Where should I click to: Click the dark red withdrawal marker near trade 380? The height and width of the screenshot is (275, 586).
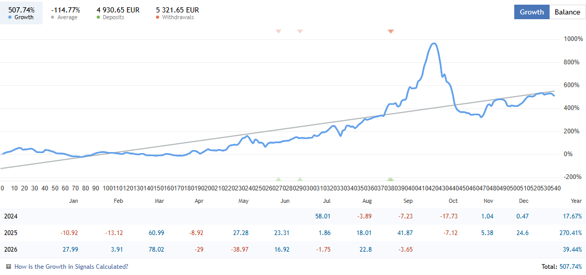point(391,31)
